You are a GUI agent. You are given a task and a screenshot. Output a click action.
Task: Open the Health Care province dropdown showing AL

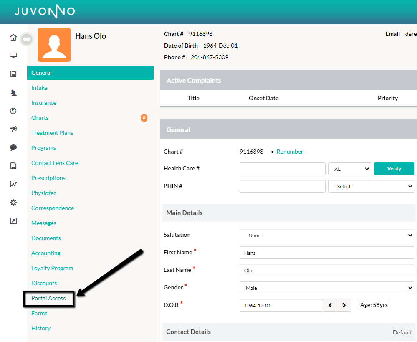(349, 169)
